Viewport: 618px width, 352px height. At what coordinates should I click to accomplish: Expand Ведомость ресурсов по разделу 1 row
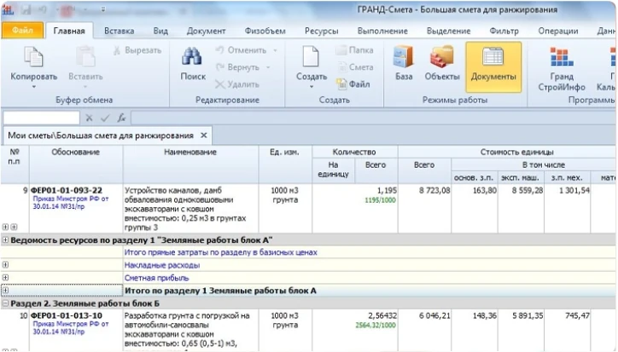(x=5, y=239)
